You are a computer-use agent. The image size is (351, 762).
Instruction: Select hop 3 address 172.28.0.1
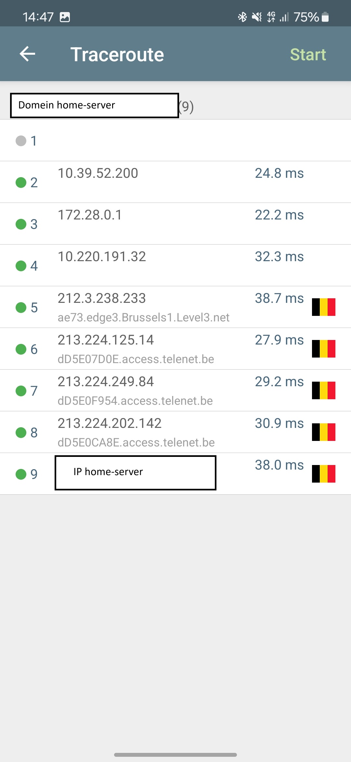pyautogui.click(x=90, y=215)
